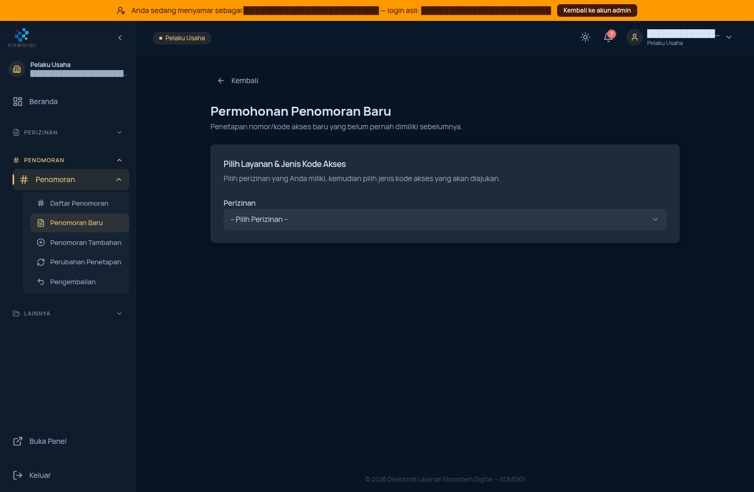Screen dimensions: 754x492
Task: Open Daftar Penomoran
Action: pos(80,203)
